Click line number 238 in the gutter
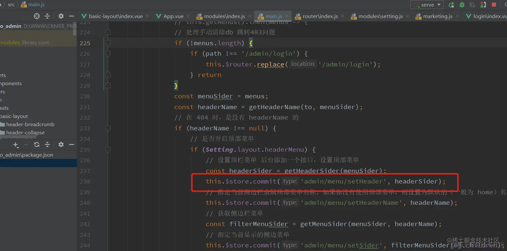This screenshot has height=251, width=507. coord(85,181)
